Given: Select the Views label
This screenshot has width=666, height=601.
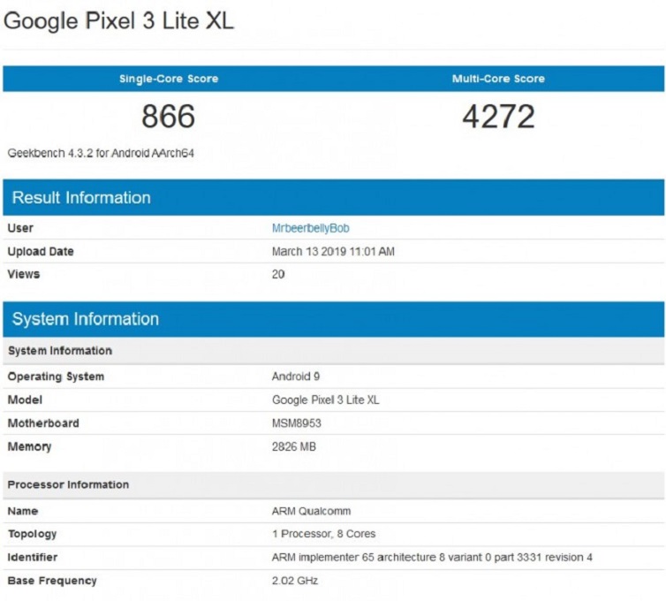Looking at the screenshot, I should (24, 274).
